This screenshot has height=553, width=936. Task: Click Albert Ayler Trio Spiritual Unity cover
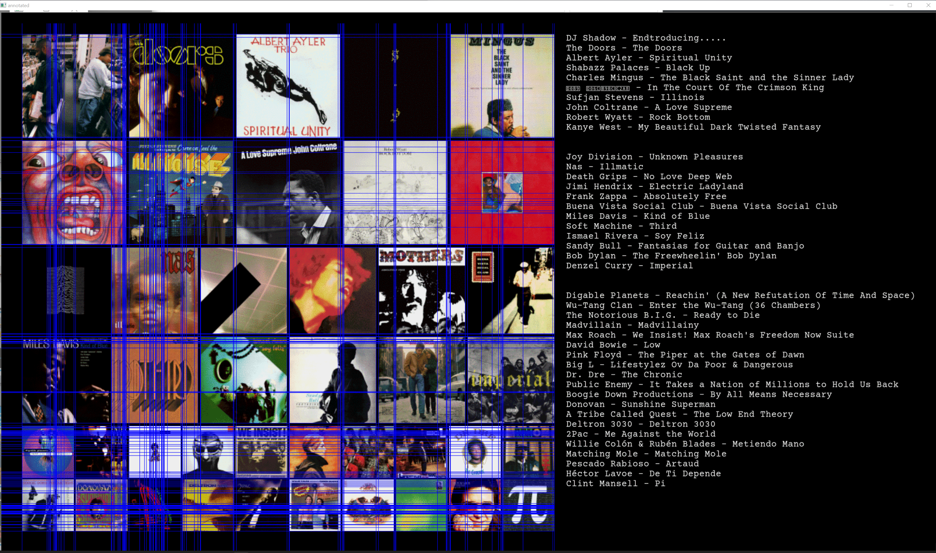(x=288, y=86)
